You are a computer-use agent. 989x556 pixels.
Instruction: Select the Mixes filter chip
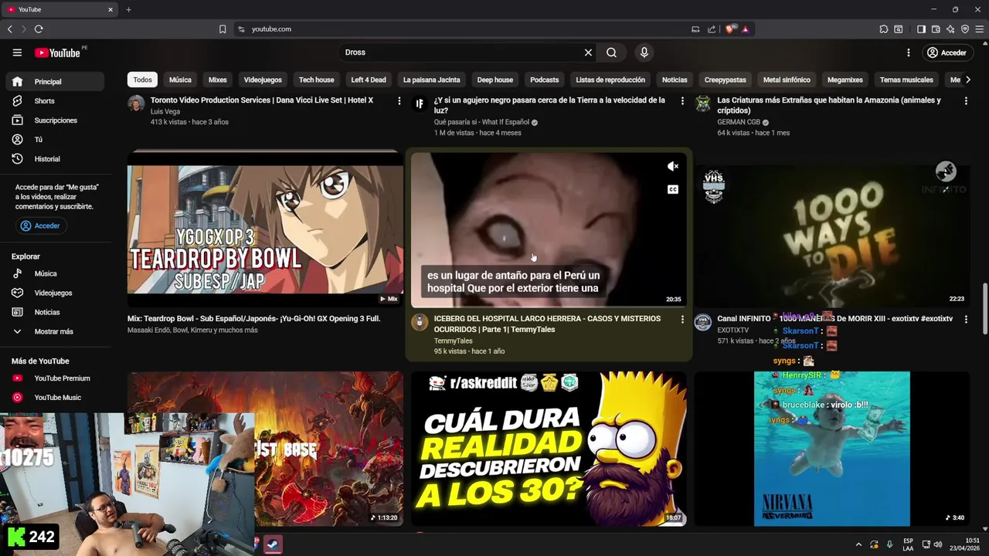[218, 80]
